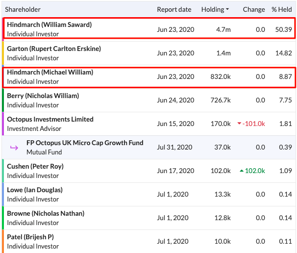
Task: Click the purple sub-fund arrow icon
Action: click(x=14, y=148)
